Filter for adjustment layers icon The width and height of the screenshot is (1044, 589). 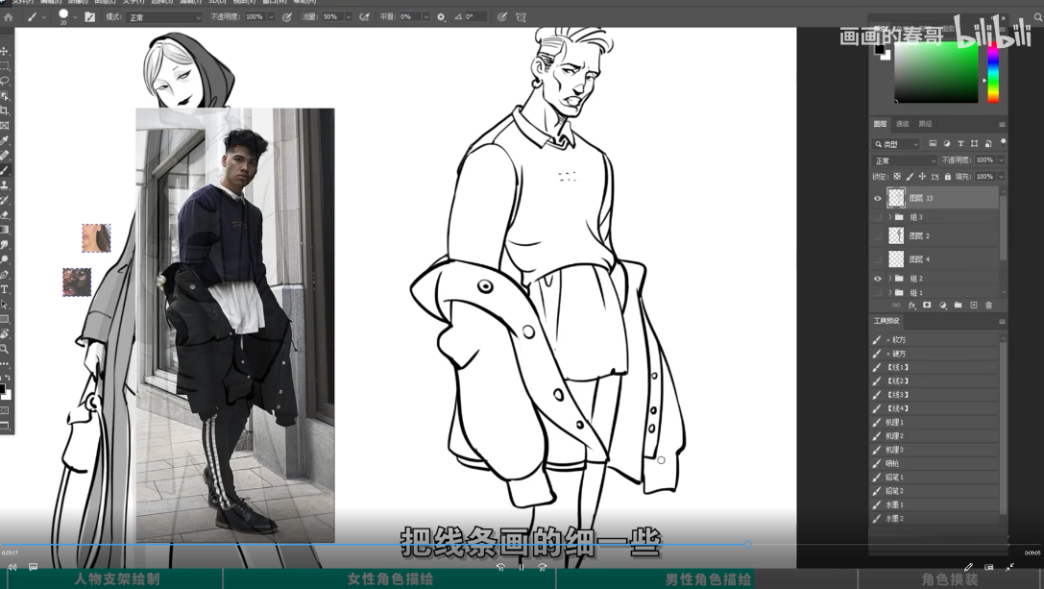click(947, 144)
